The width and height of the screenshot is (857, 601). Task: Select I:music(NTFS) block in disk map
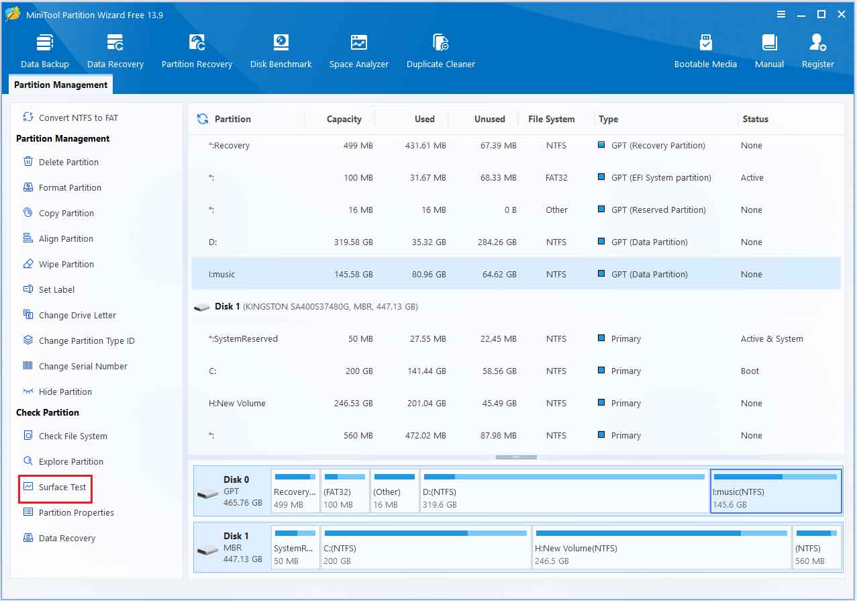[776, 491]
